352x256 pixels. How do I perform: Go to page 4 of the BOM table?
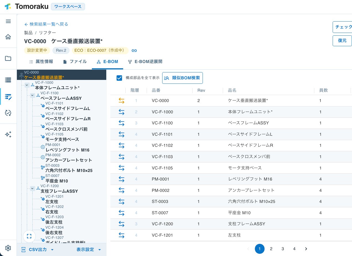pos(294,249)
